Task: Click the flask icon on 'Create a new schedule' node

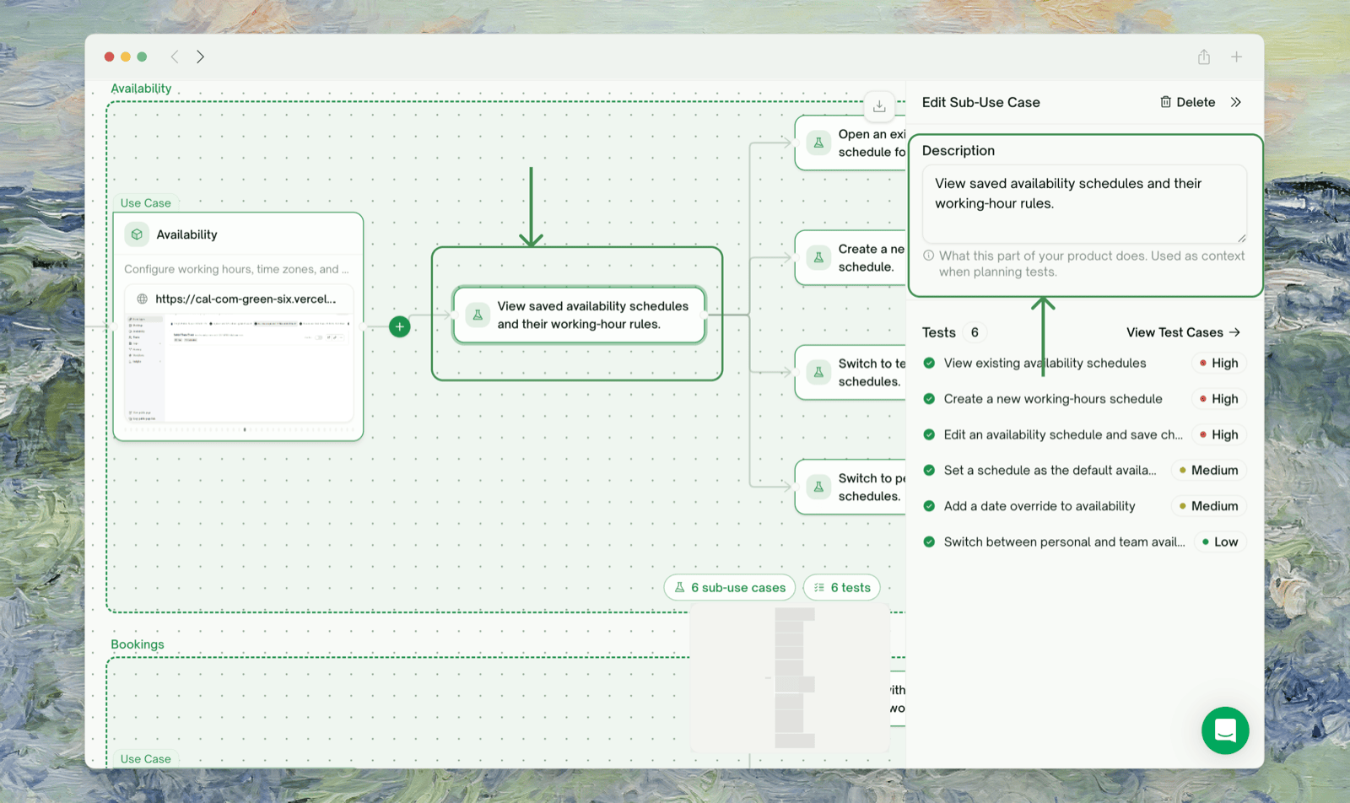Action: pos(818,257)
